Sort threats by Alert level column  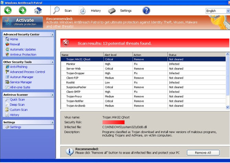(x=118, y=55)
